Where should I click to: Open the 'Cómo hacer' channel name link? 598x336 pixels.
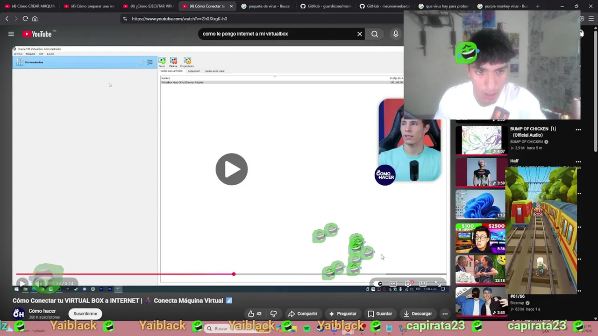coord(42,311)
